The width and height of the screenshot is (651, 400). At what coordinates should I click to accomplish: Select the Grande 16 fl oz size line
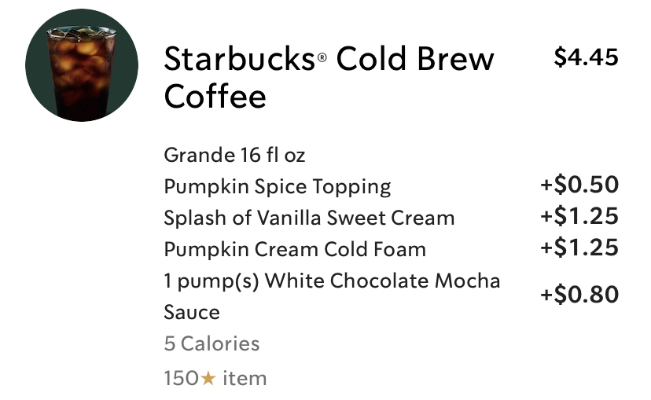click(234, 155)
